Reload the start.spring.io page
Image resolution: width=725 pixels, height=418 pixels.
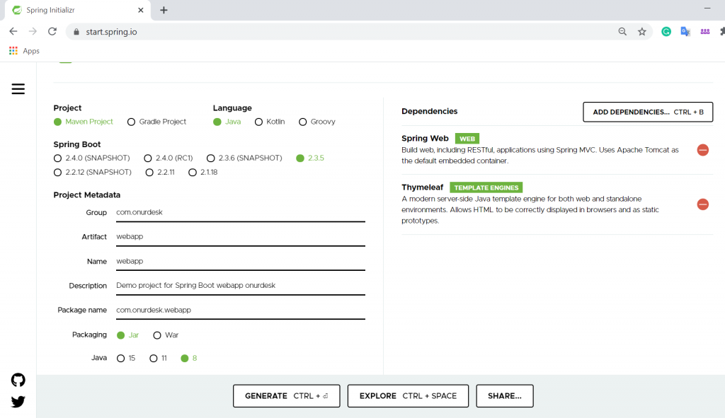52,31
